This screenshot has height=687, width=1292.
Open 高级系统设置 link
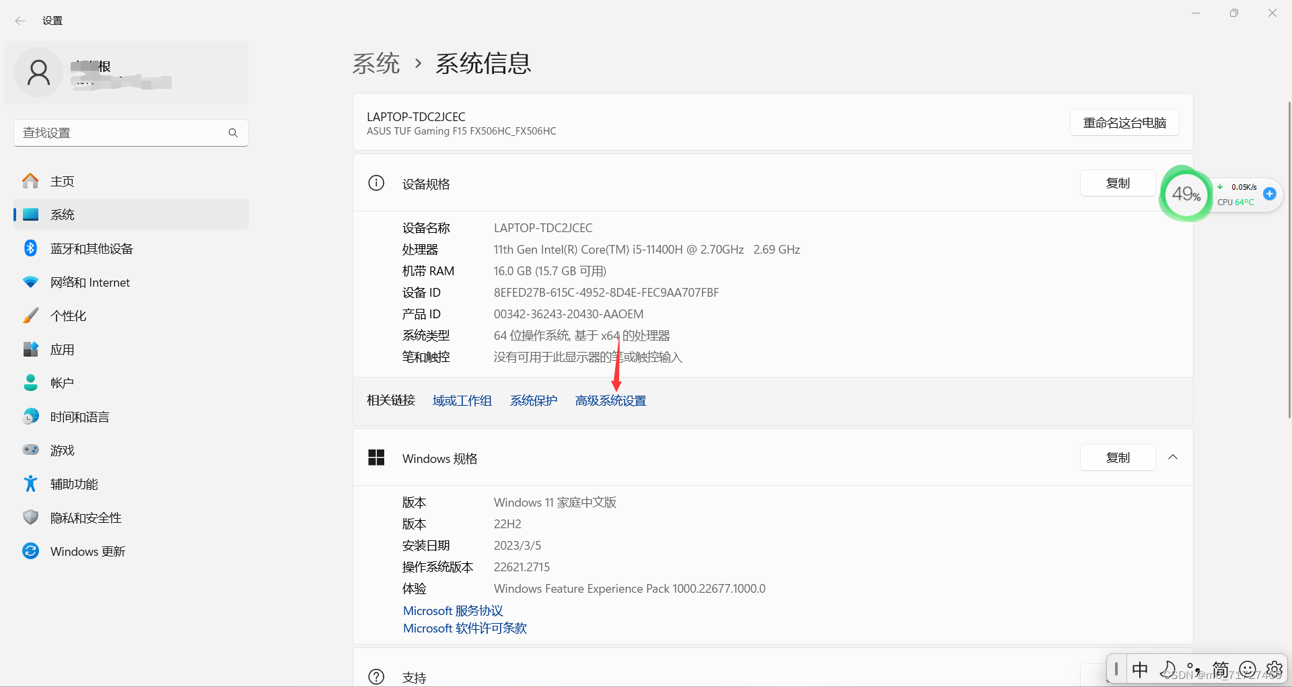coord(611,400)
